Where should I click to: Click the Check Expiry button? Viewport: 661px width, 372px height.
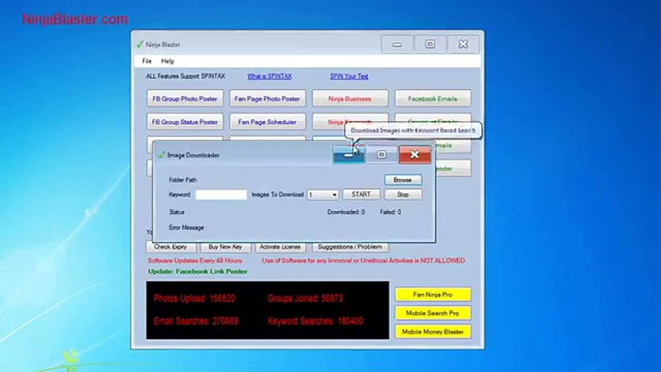170,247
